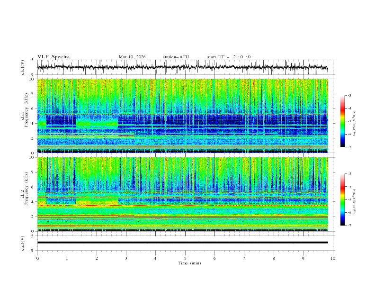Click the "2" kHz tick on ch.2 frequency axis
The image size is (375, 290).
33,217
